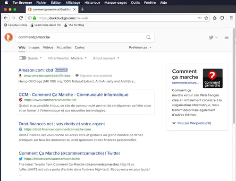The image size is (236, 181).
Task: Toggle the Suède region switch
Action: click(22, 58)
